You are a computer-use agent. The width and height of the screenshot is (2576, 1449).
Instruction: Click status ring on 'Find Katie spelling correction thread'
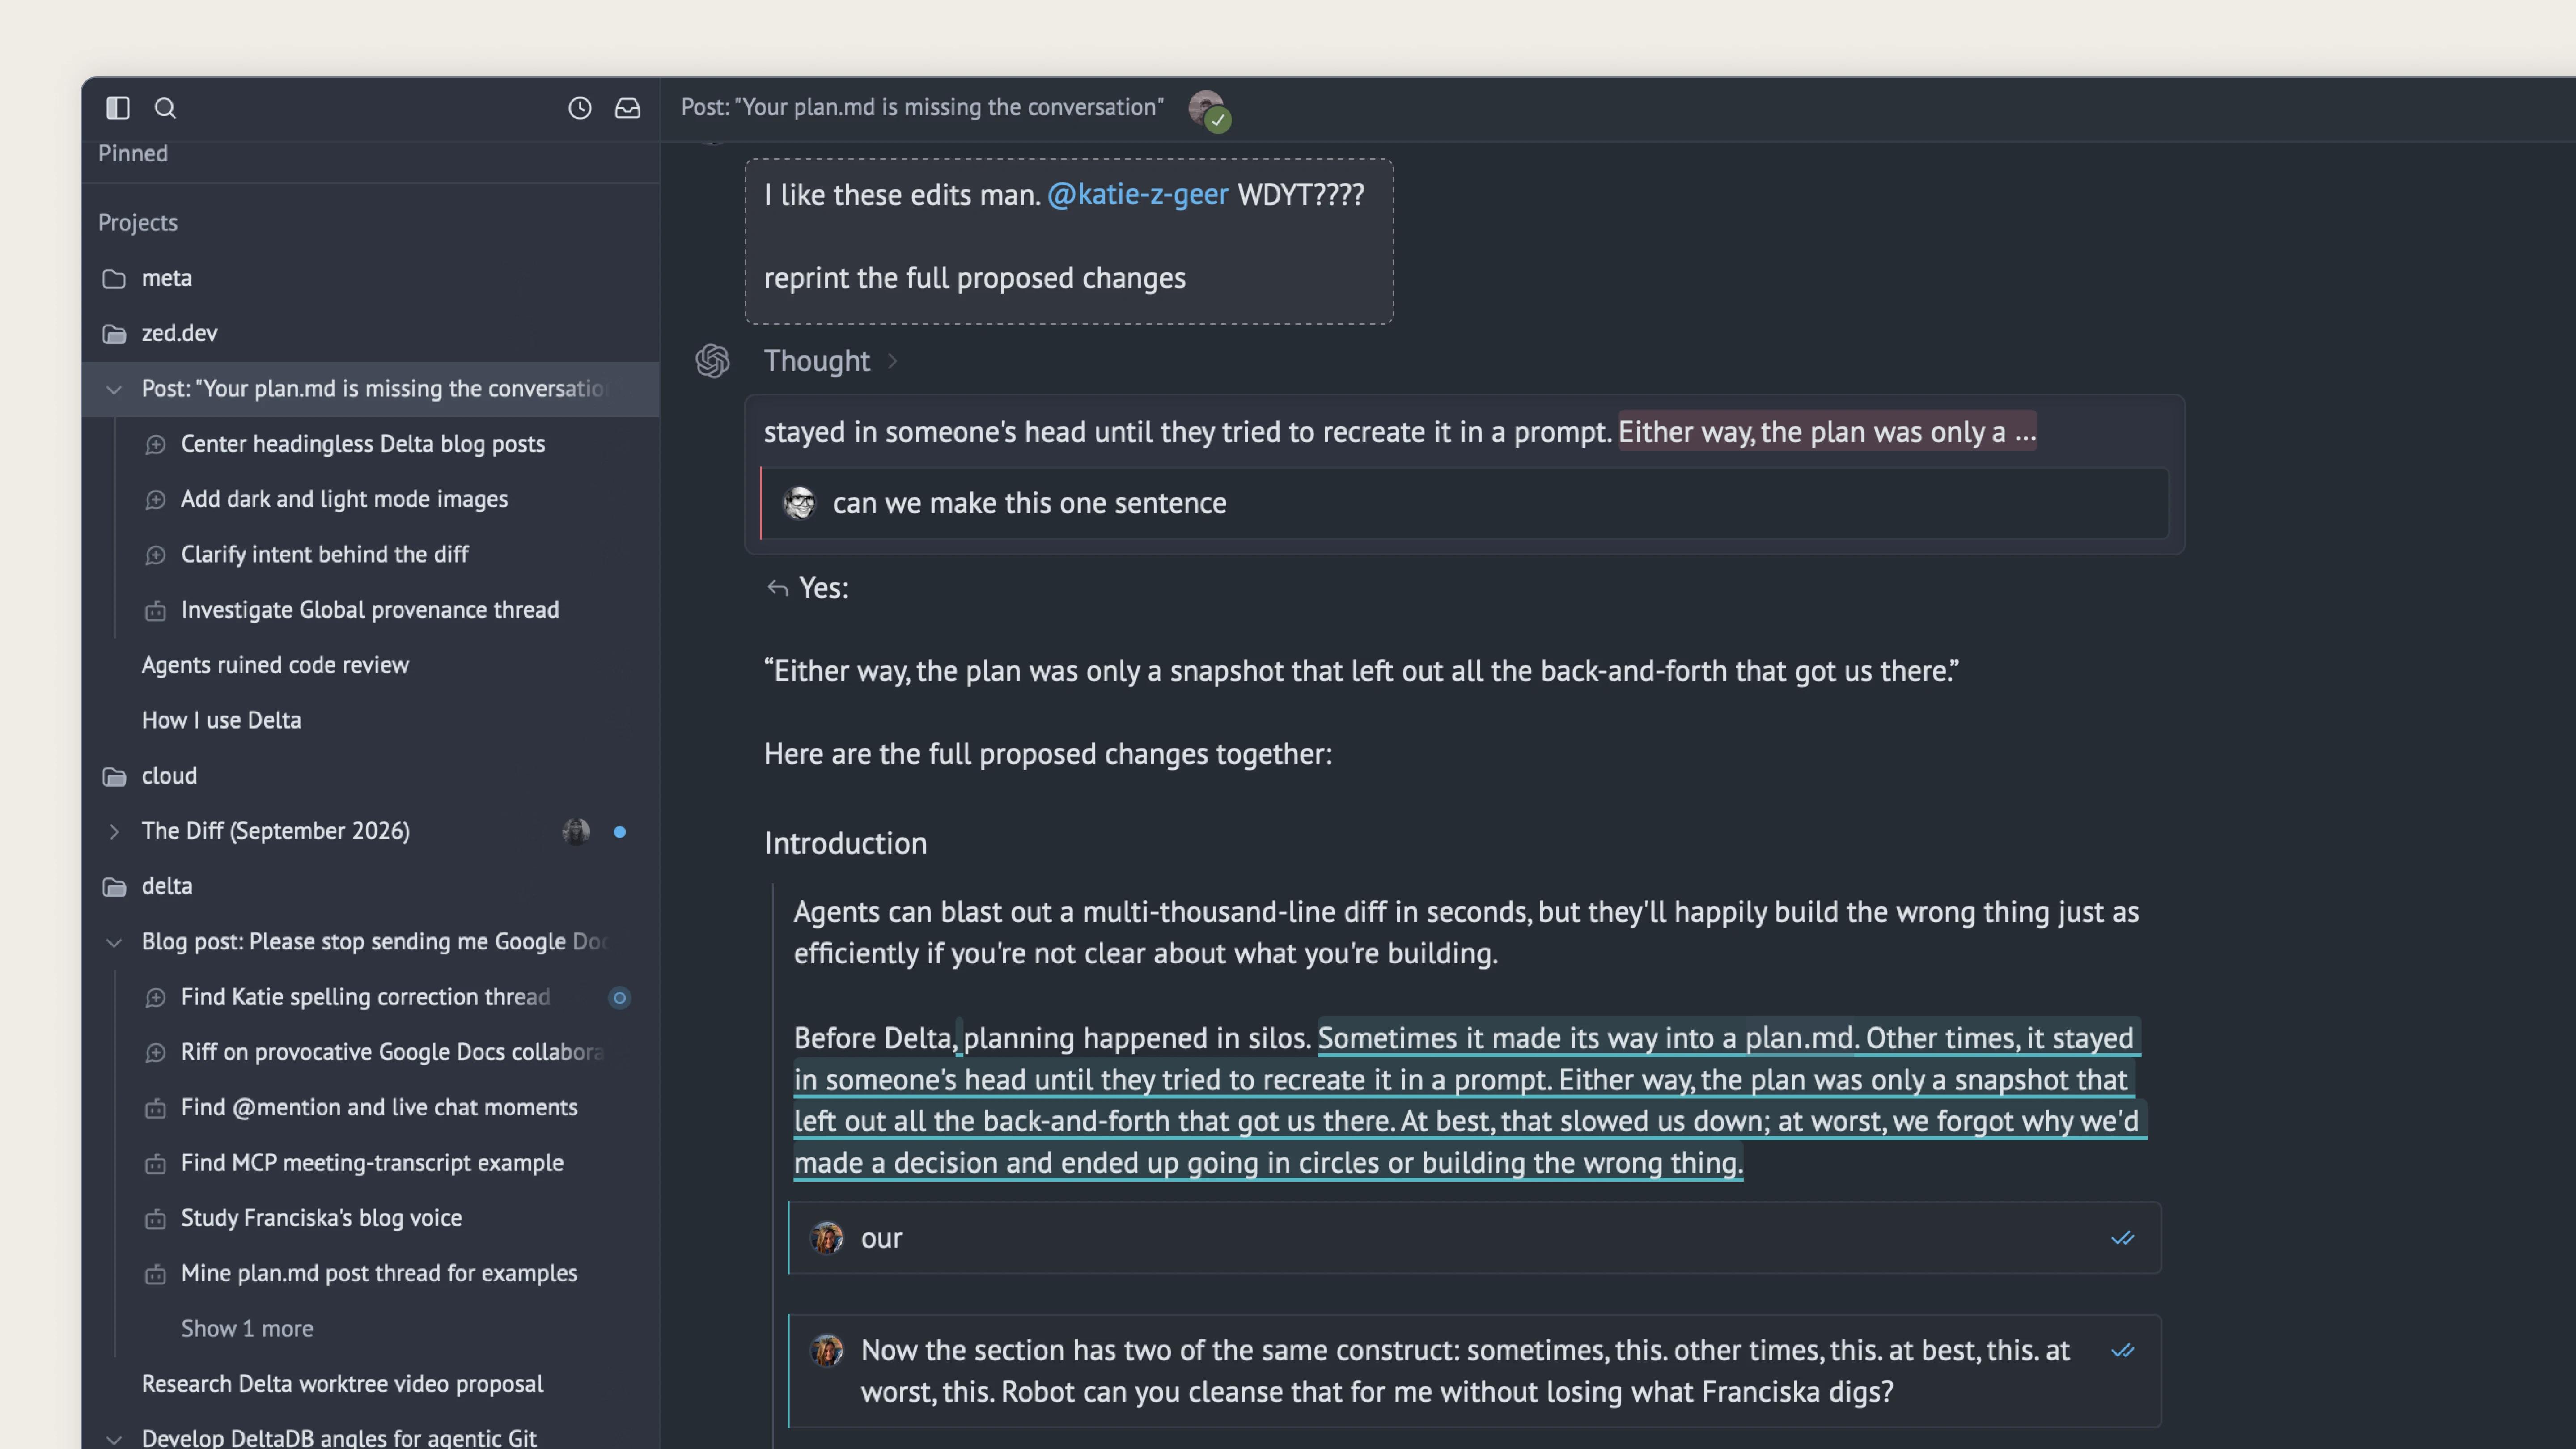point(620,998)
